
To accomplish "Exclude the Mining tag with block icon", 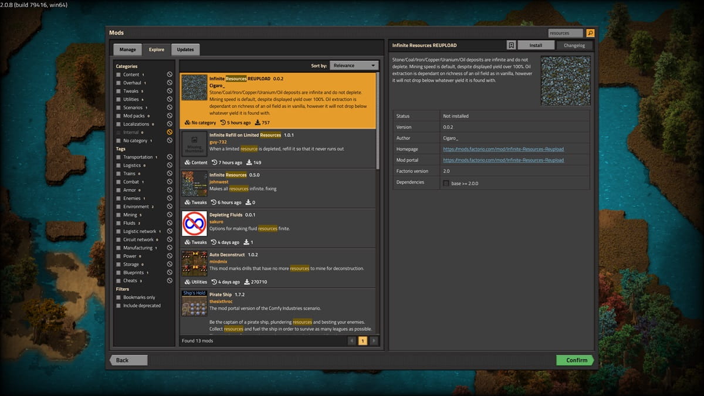I will pyautogui.click(x=170, y=215).
